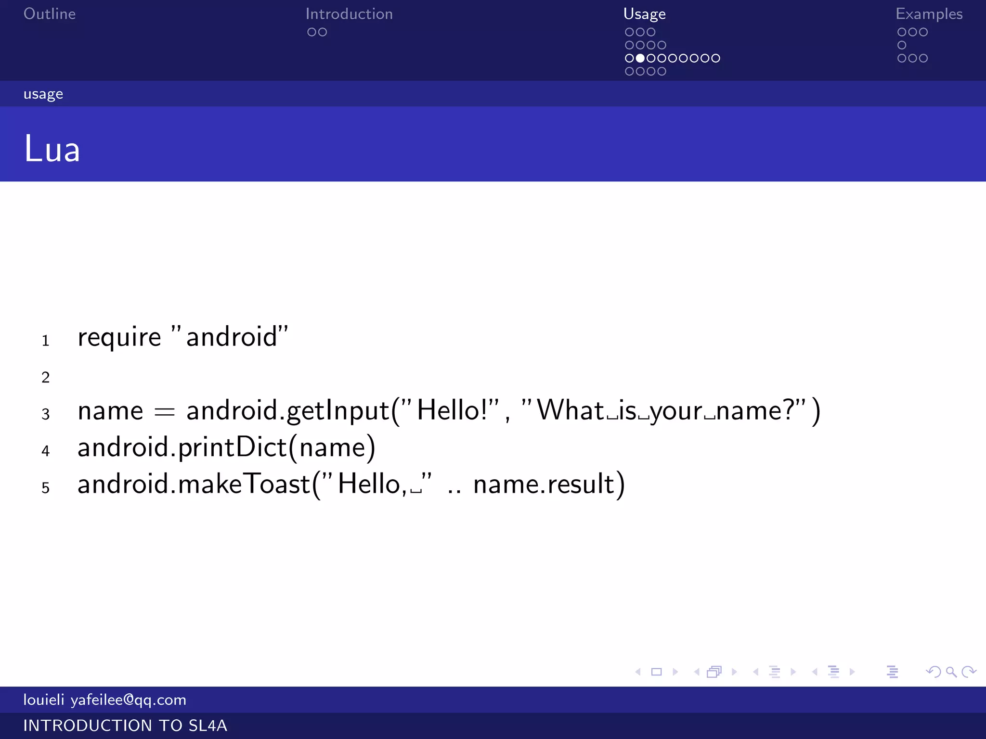986x739 pixels.
Task: Click footer title 'INTRODUCTION TO SL4A'
Action: point(125,726)
